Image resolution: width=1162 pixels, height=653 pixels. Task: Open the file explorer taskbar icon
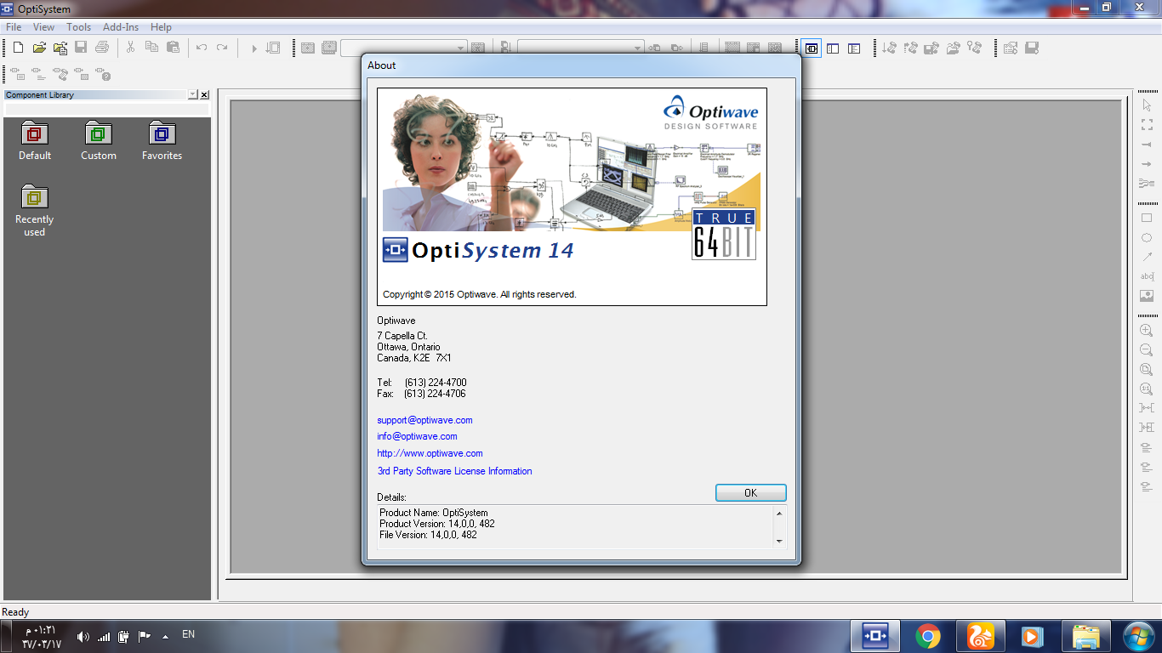[x=1085, y=636]
